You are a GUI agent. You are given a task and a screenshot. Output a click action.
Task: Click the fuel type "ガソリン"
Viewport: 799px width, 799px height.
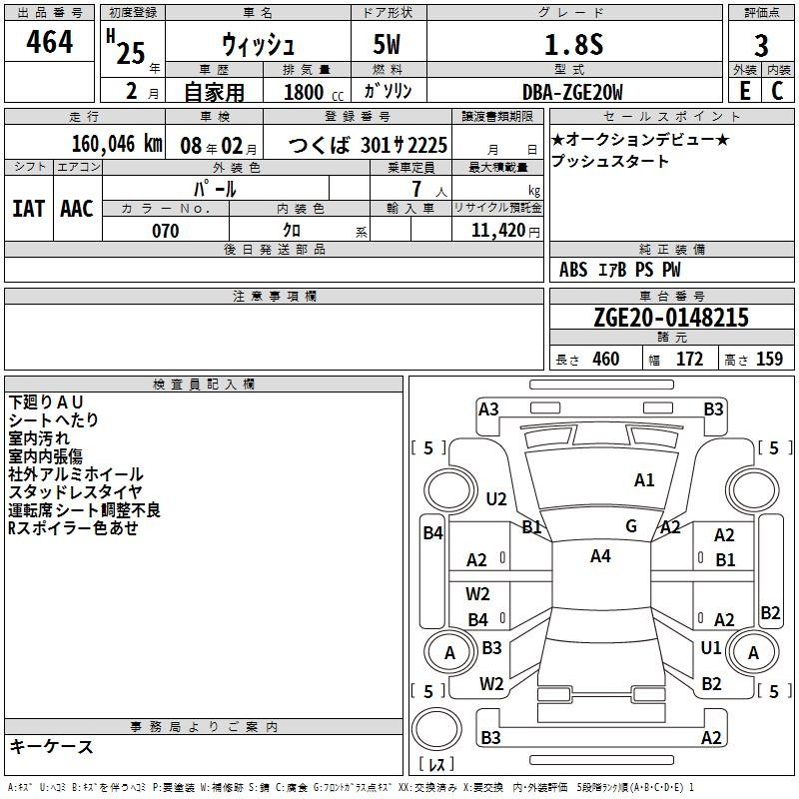(x=388, y=91)
